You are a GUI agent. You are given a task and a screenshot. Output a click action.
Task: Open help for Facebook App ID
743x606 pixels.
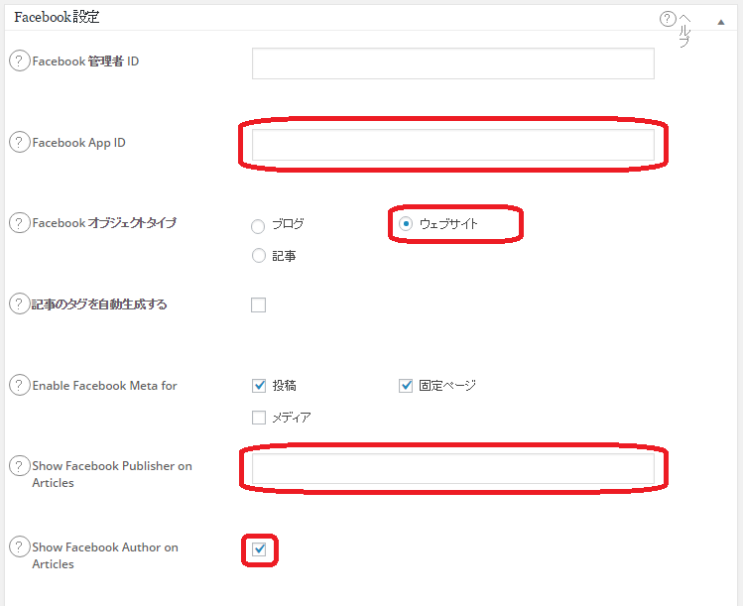click(x=19, y=142)
